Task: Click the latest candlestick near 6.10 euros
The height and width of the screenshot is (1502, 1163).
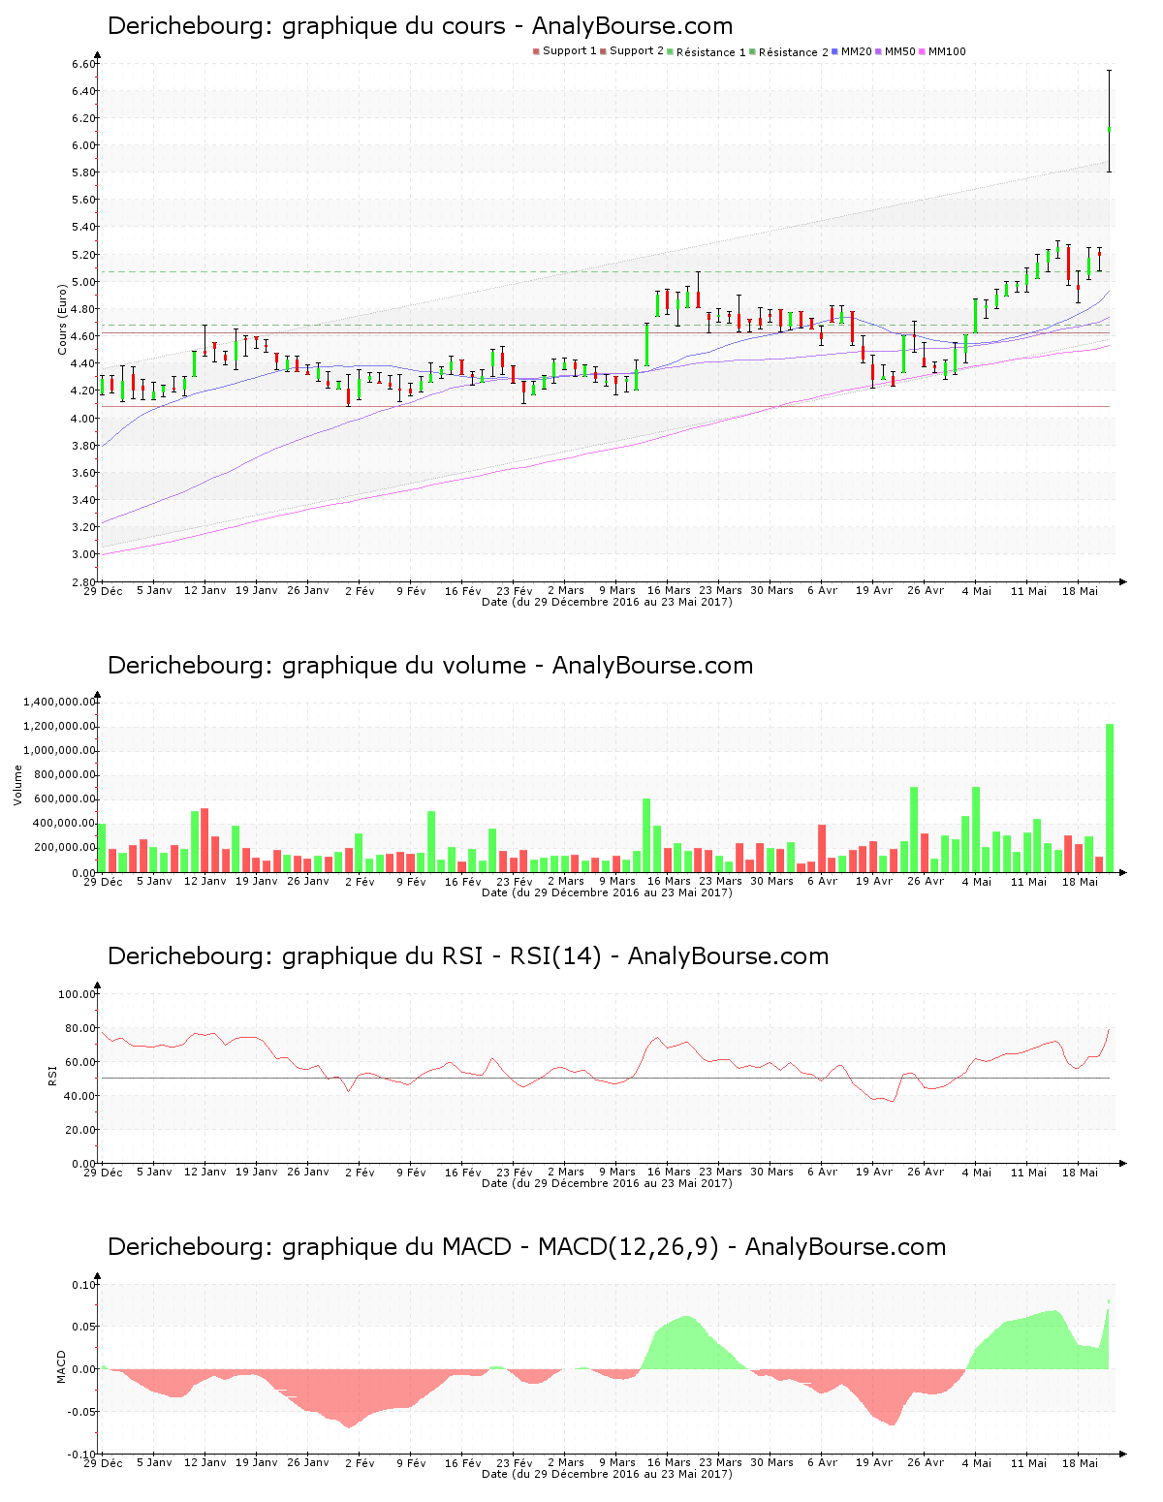Action: tap(1109, 129)
